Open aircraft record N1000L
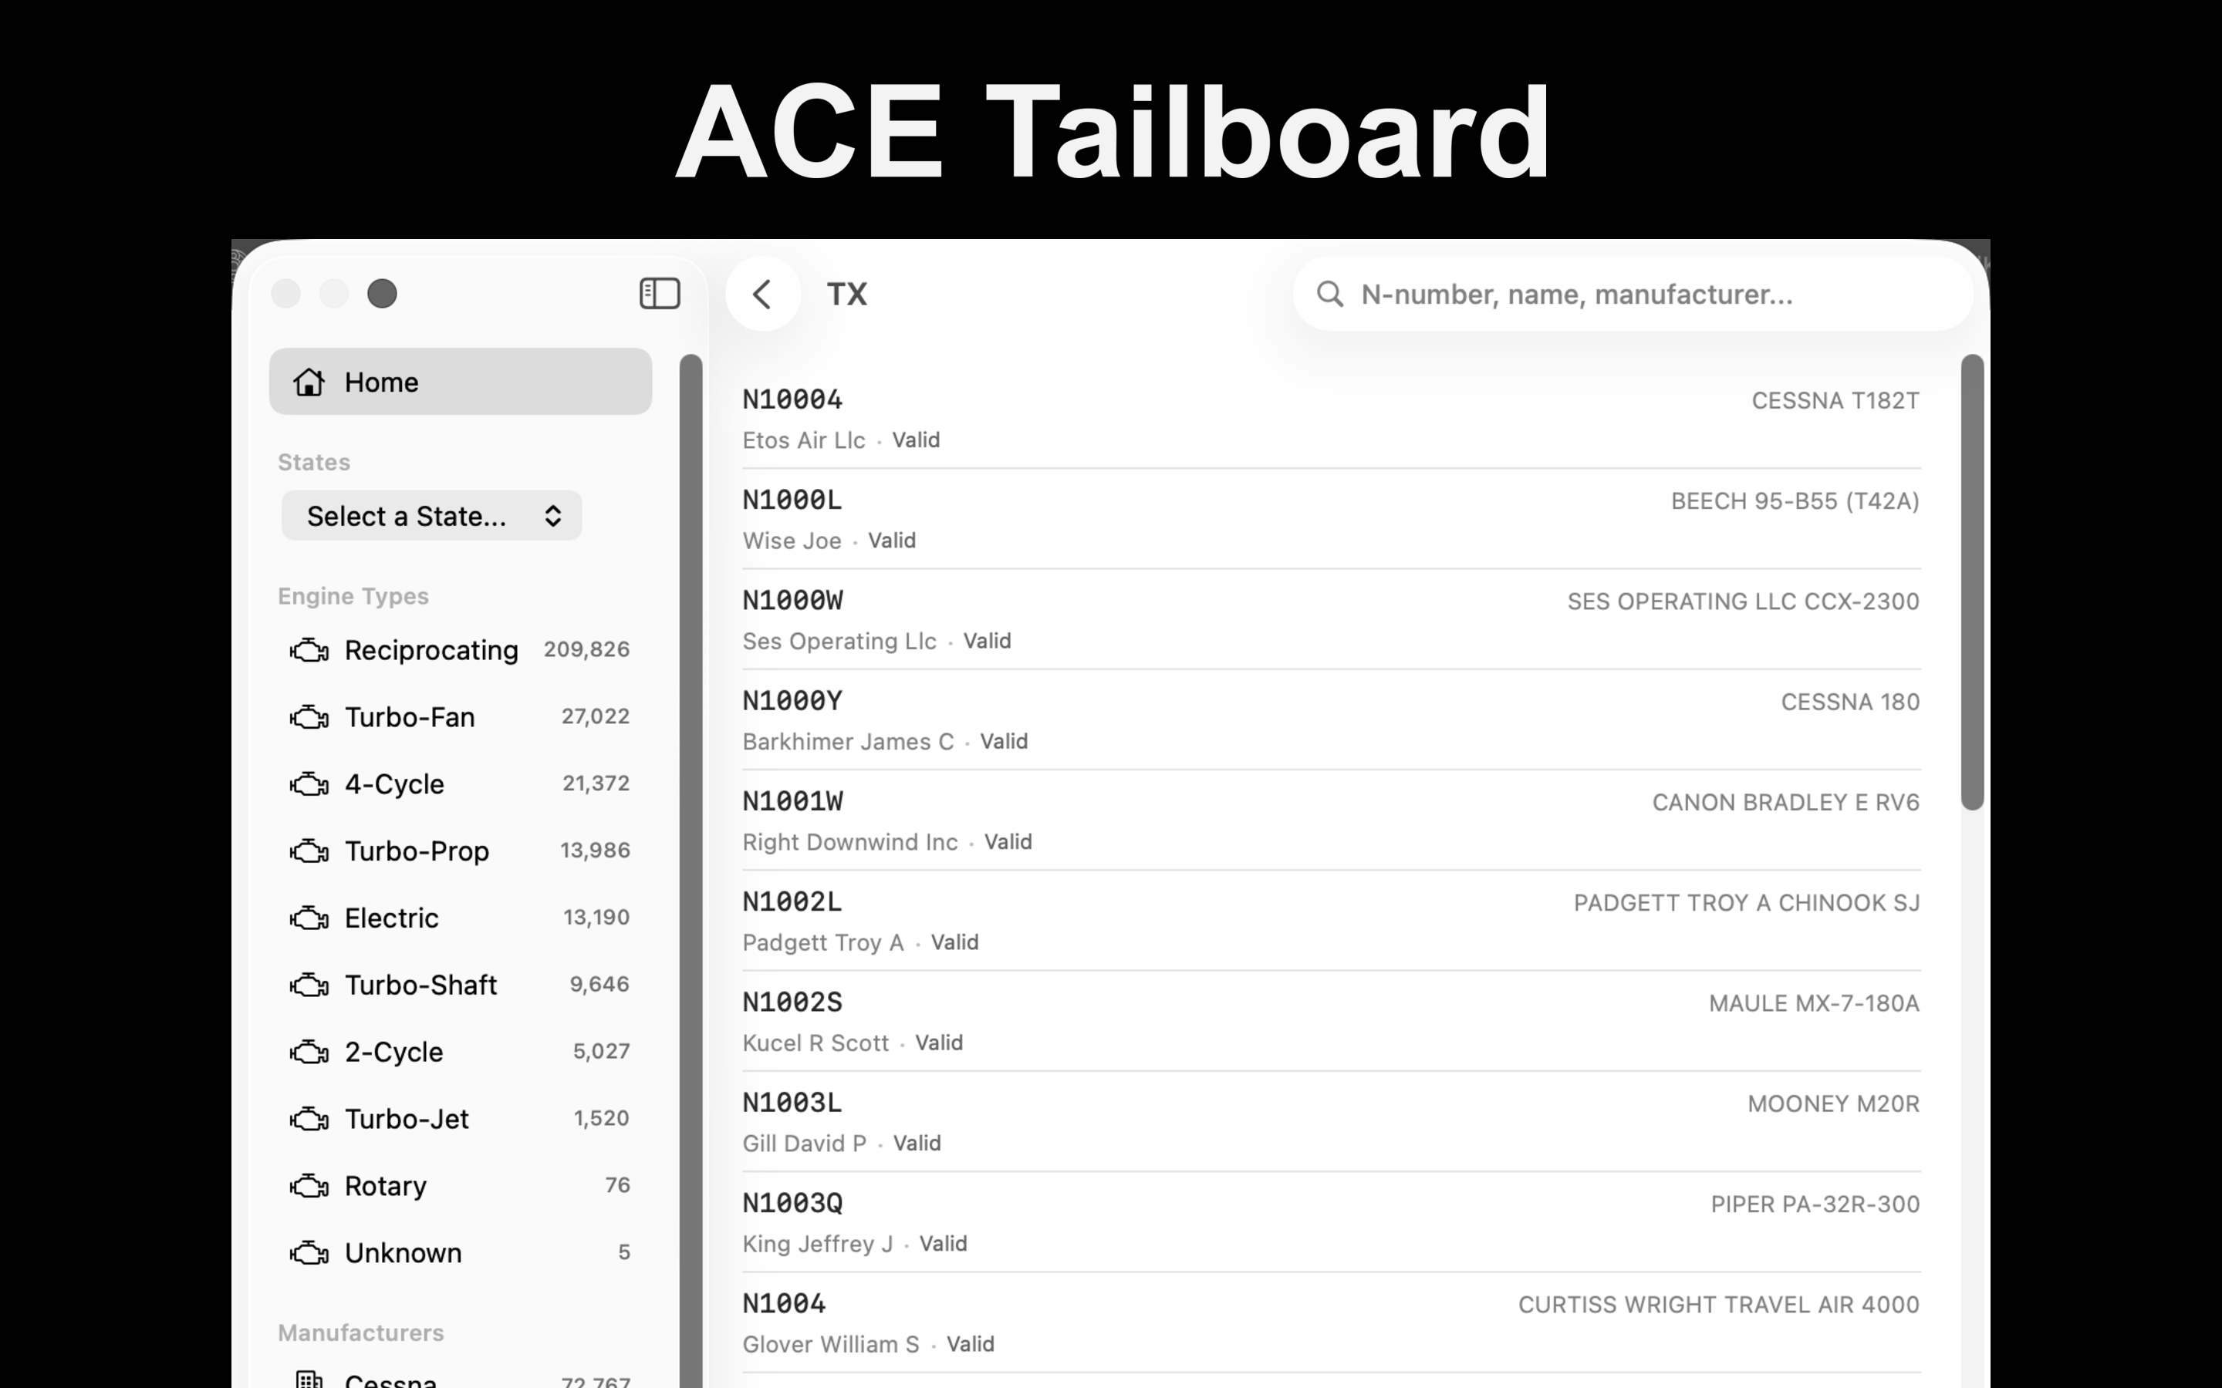The image size is (2222, 1388). (1332, 519)
